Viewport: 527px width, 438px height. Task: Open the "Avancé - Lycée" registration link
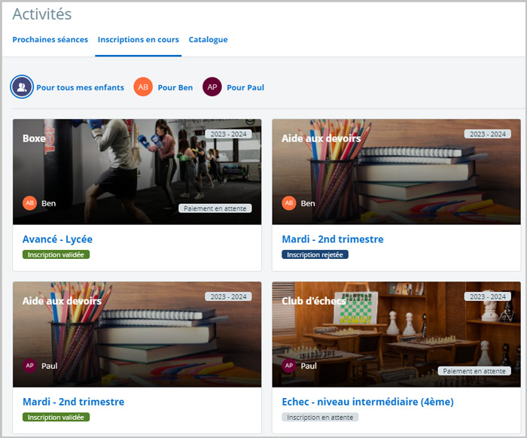click(57, 239)
